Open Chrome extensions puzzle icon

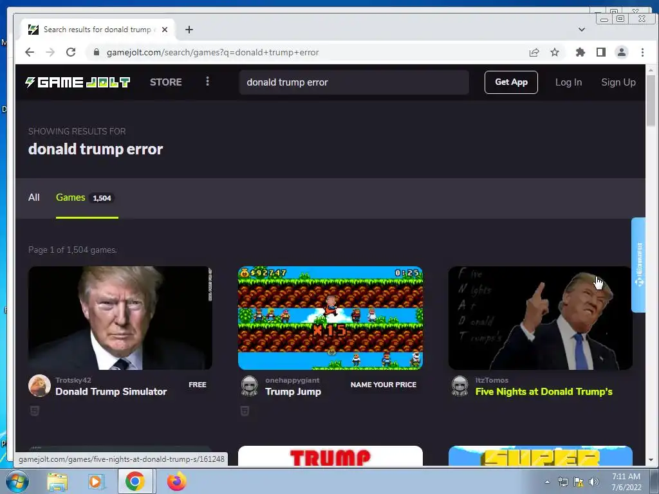(x=580, y=52)
